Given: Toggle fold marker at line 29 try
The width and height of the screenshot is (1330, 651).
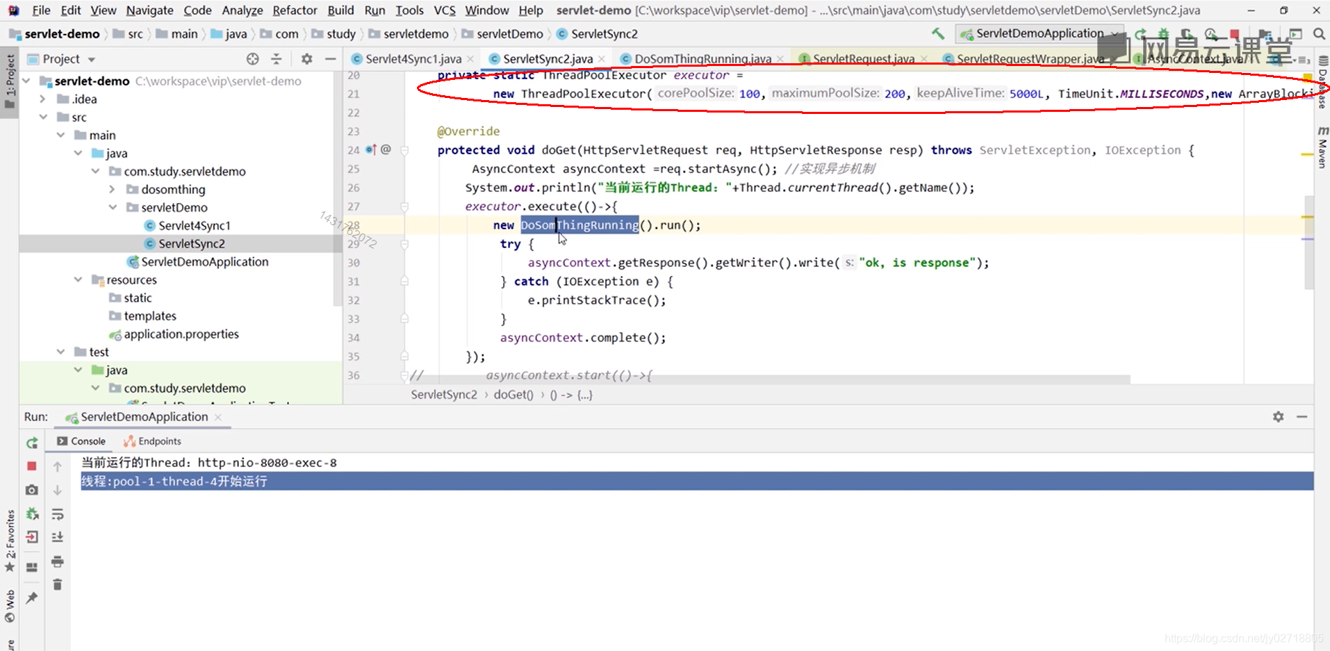Looking at the screenshot, I should click(x=404, y=244).
